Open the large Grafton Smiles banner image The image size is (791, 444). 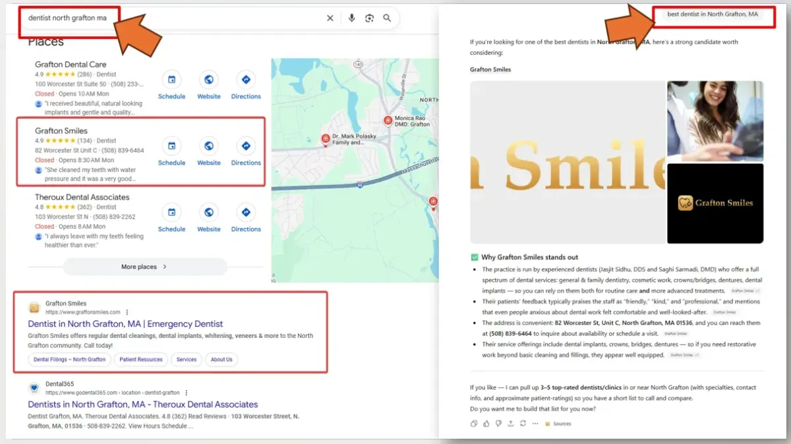[567, 162]
